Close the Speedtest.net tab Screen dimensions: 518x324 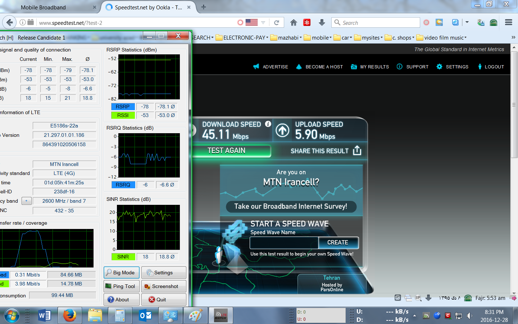[189, 7]
